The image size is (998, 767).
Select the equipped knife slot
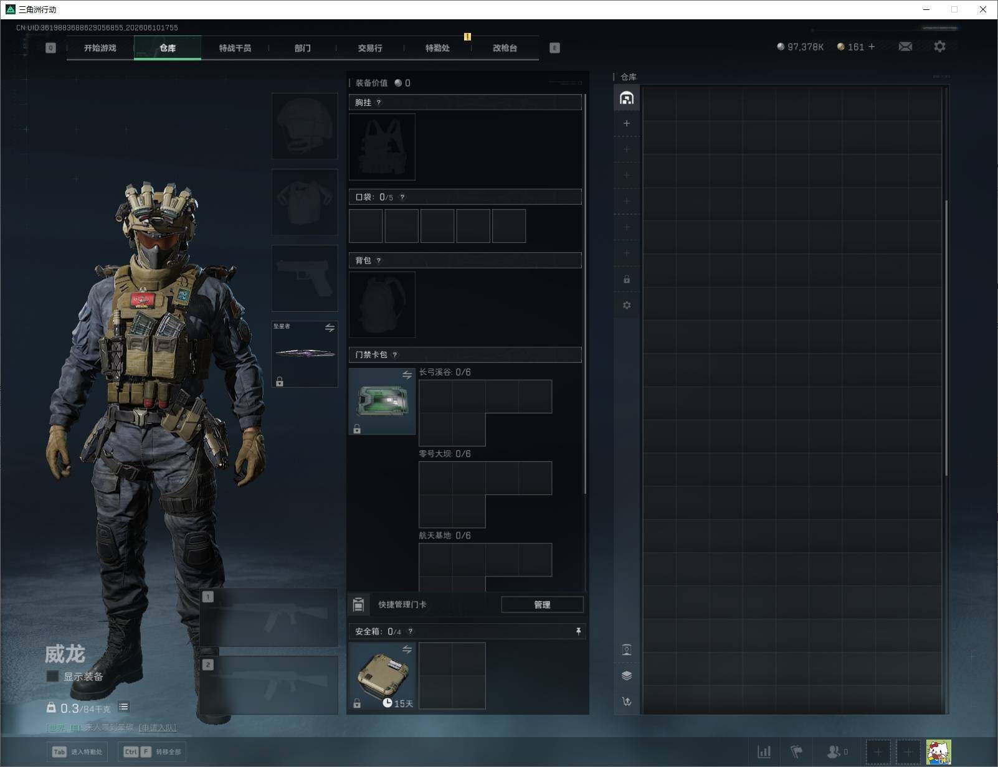[305, 354]
